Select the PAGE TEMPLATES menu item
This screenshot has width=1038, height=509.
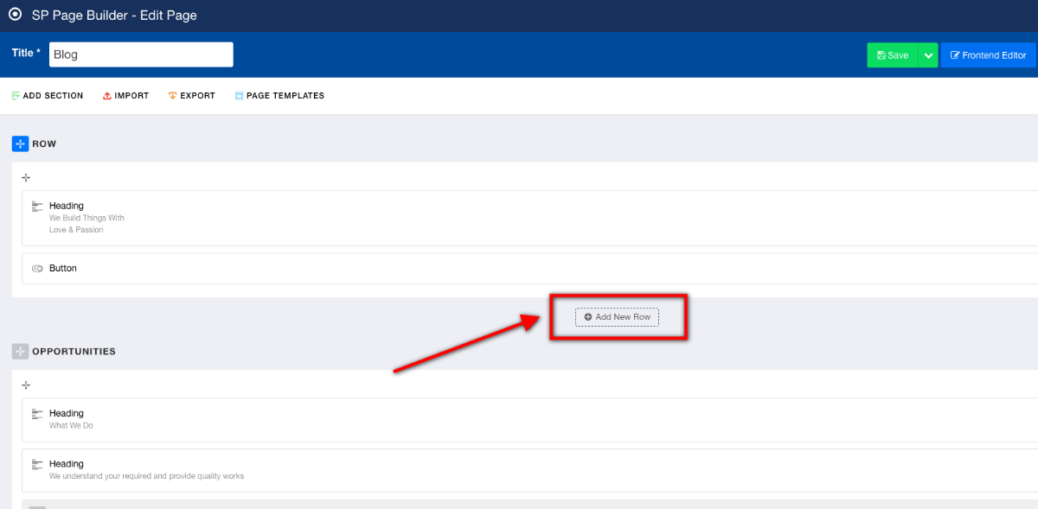pyautogui.click(x=279, y=95)
